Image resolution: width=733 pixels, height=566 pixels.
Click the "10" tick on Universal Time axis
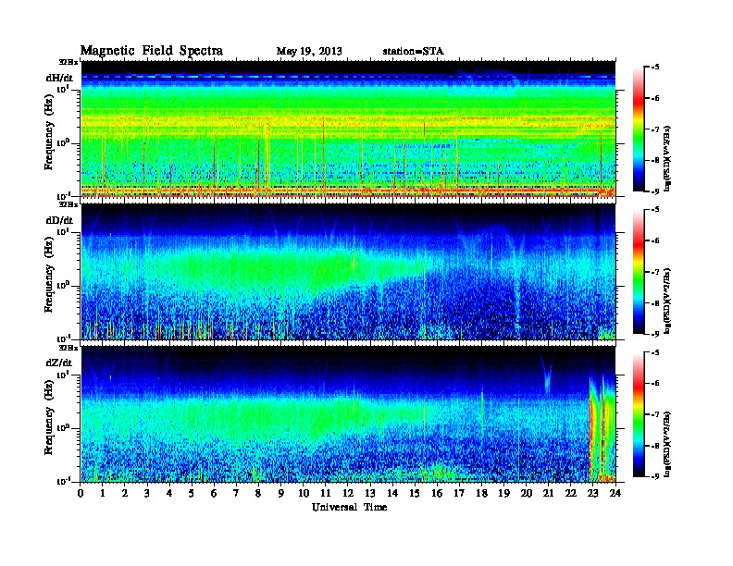[x=304, y=493]
